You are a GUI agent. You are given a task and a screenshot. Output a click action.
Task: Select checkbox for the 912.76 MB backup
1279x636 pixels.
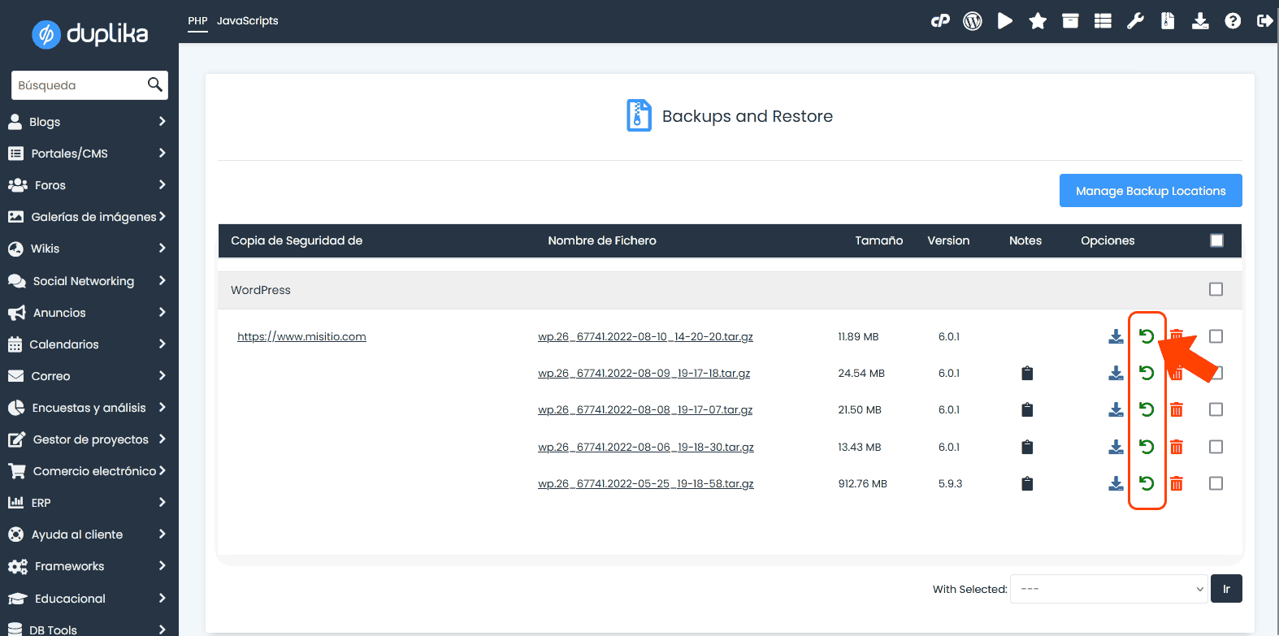[1216, 484]
